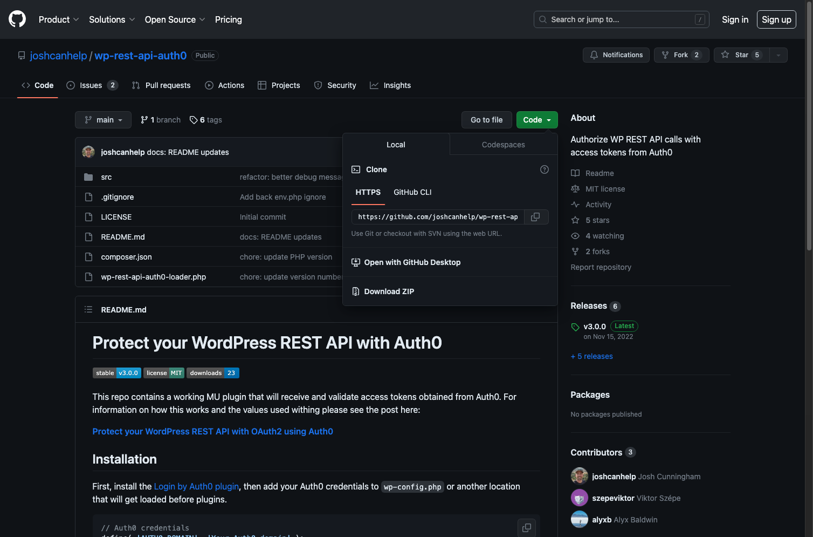Open the README table of contents icon
The width and height of the screenshot is (813, 537).
88,310
